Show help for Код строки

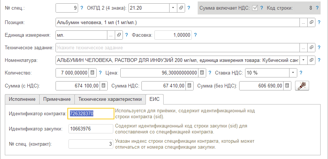point(317,8)
